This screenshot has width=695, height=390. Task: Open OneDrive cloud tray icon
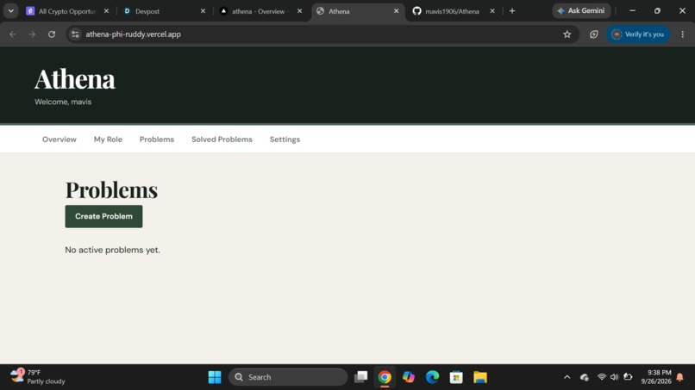pos(584,377)
